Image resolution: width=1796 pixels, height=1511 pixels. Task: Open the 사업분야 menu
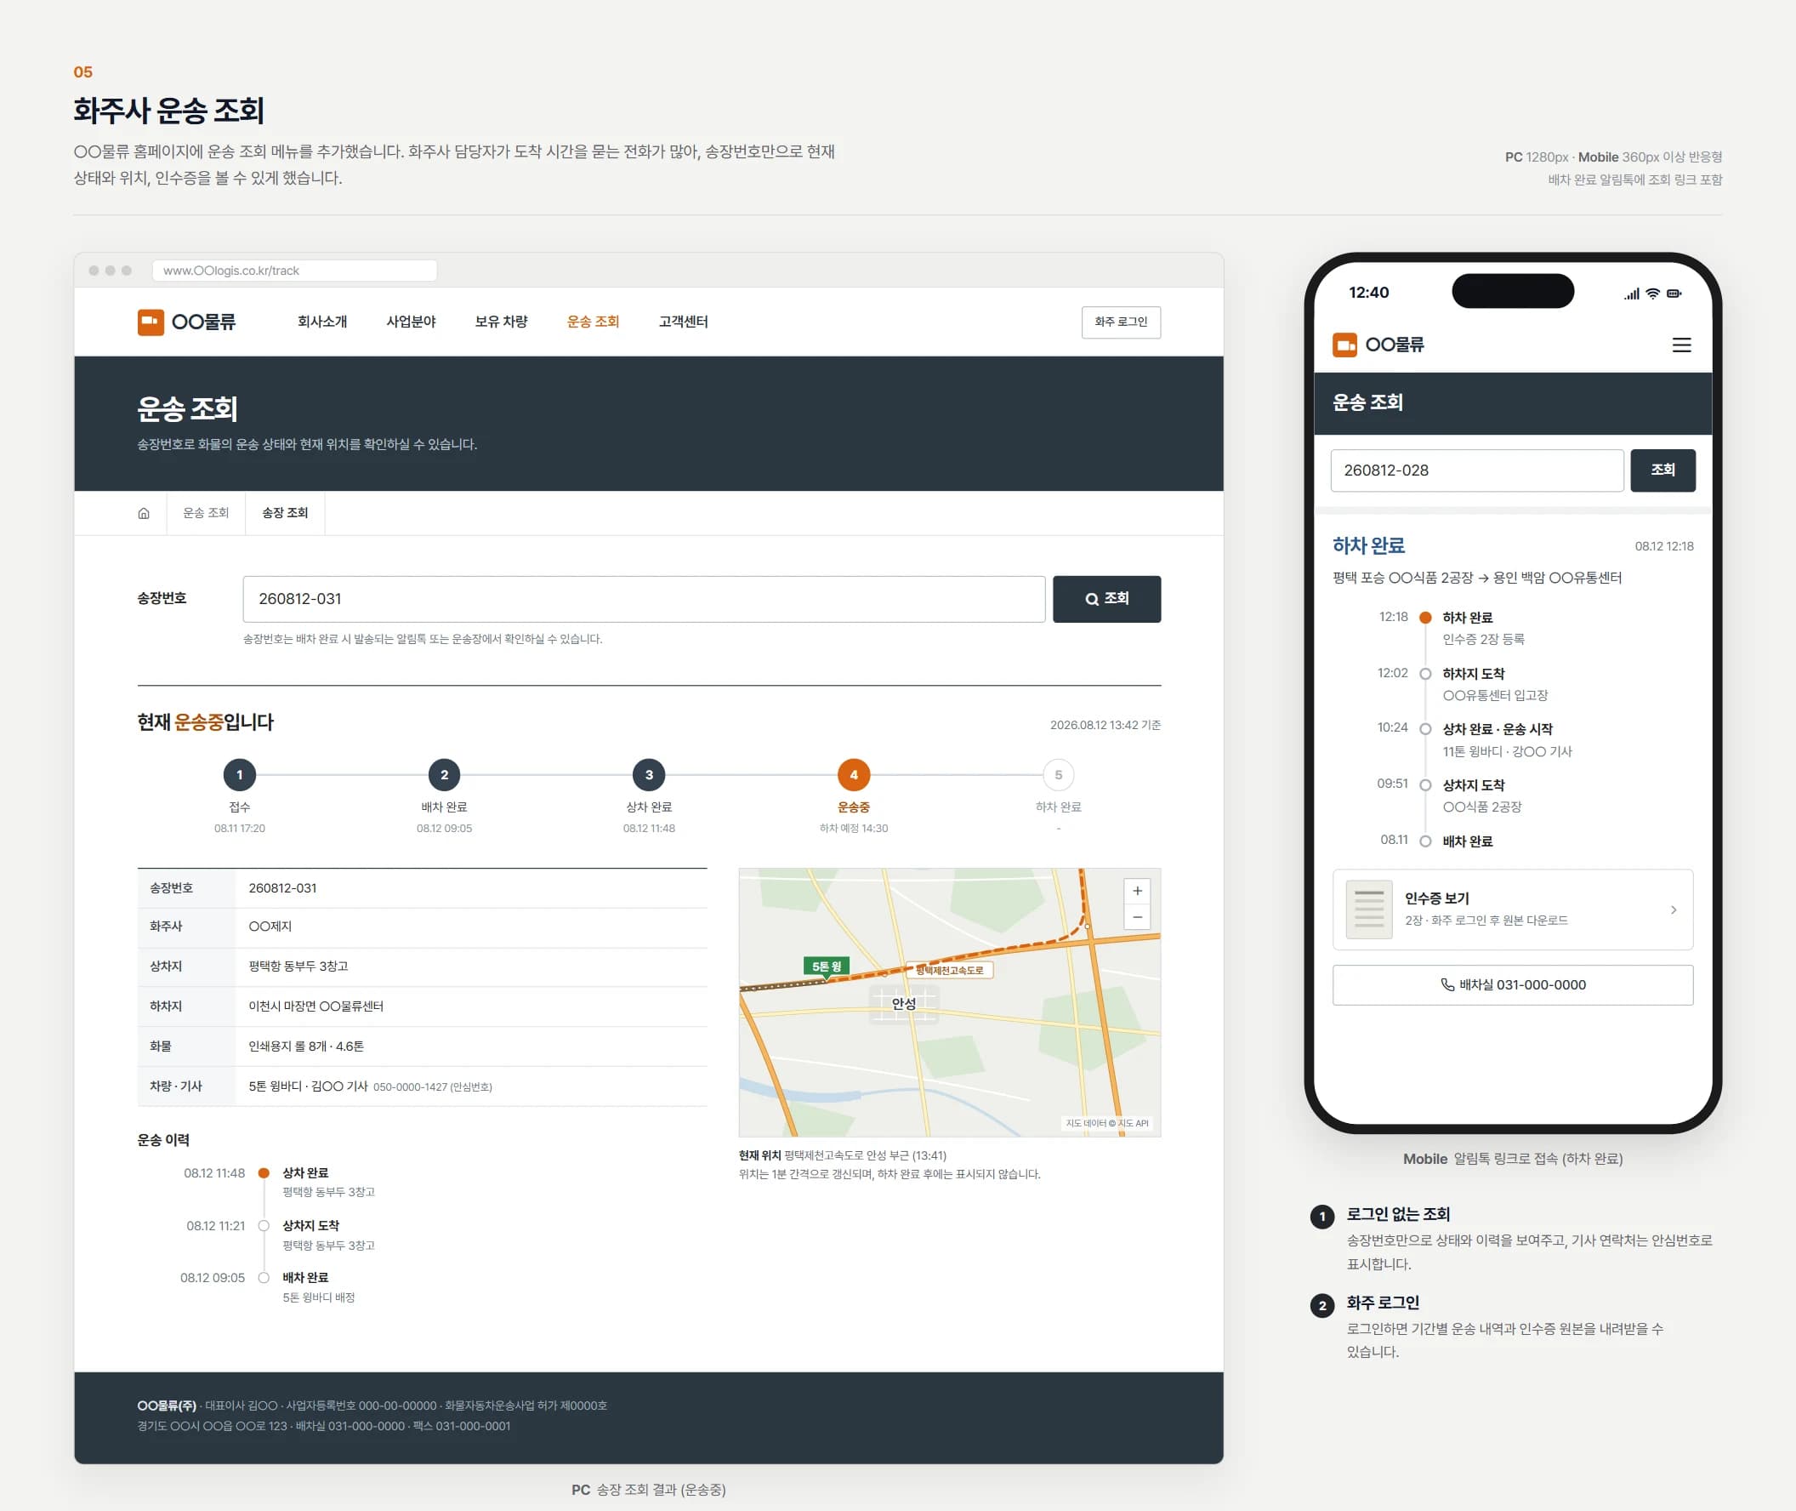(x=411, y=322)
